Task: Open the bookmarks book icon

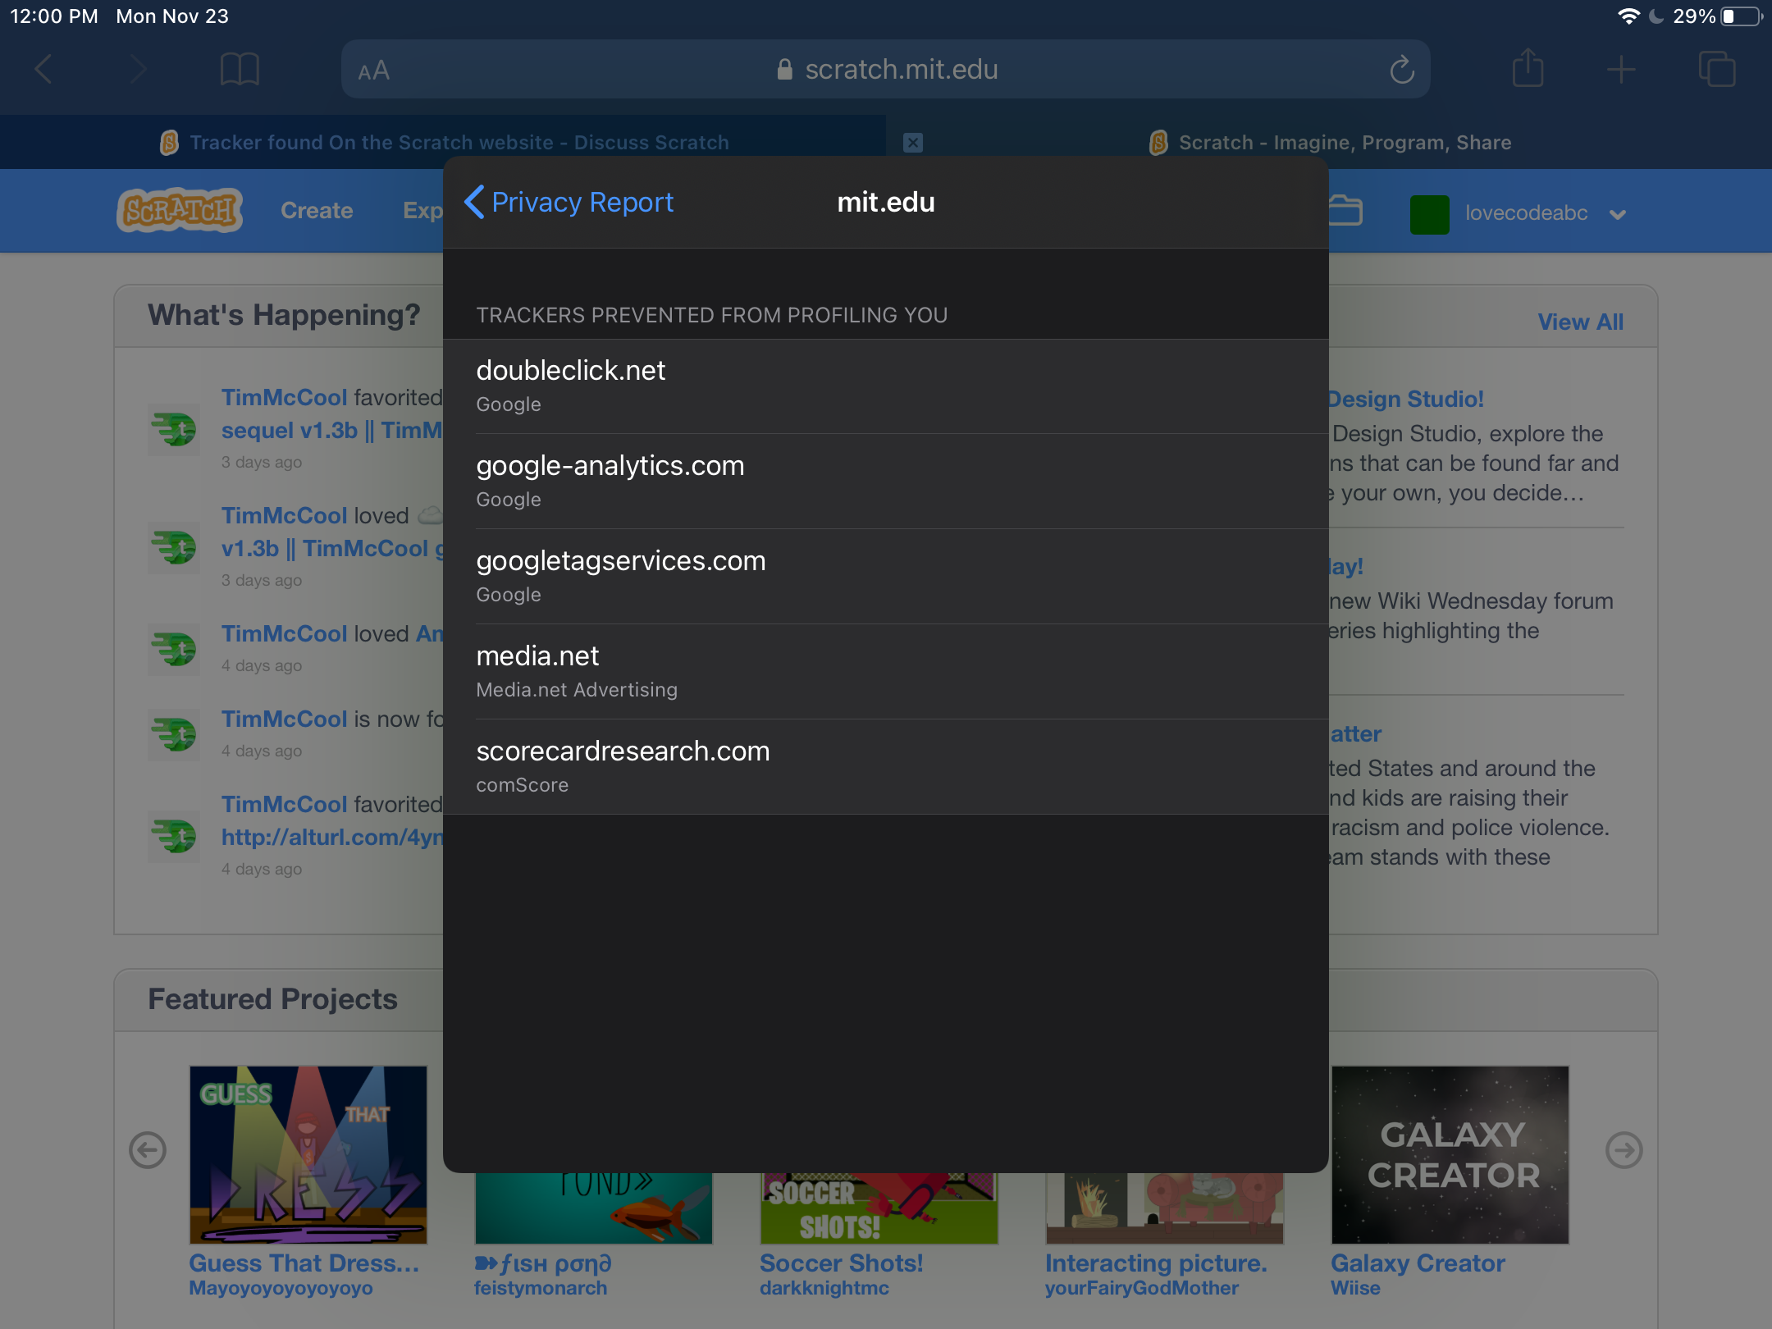Action: [240, 70]
